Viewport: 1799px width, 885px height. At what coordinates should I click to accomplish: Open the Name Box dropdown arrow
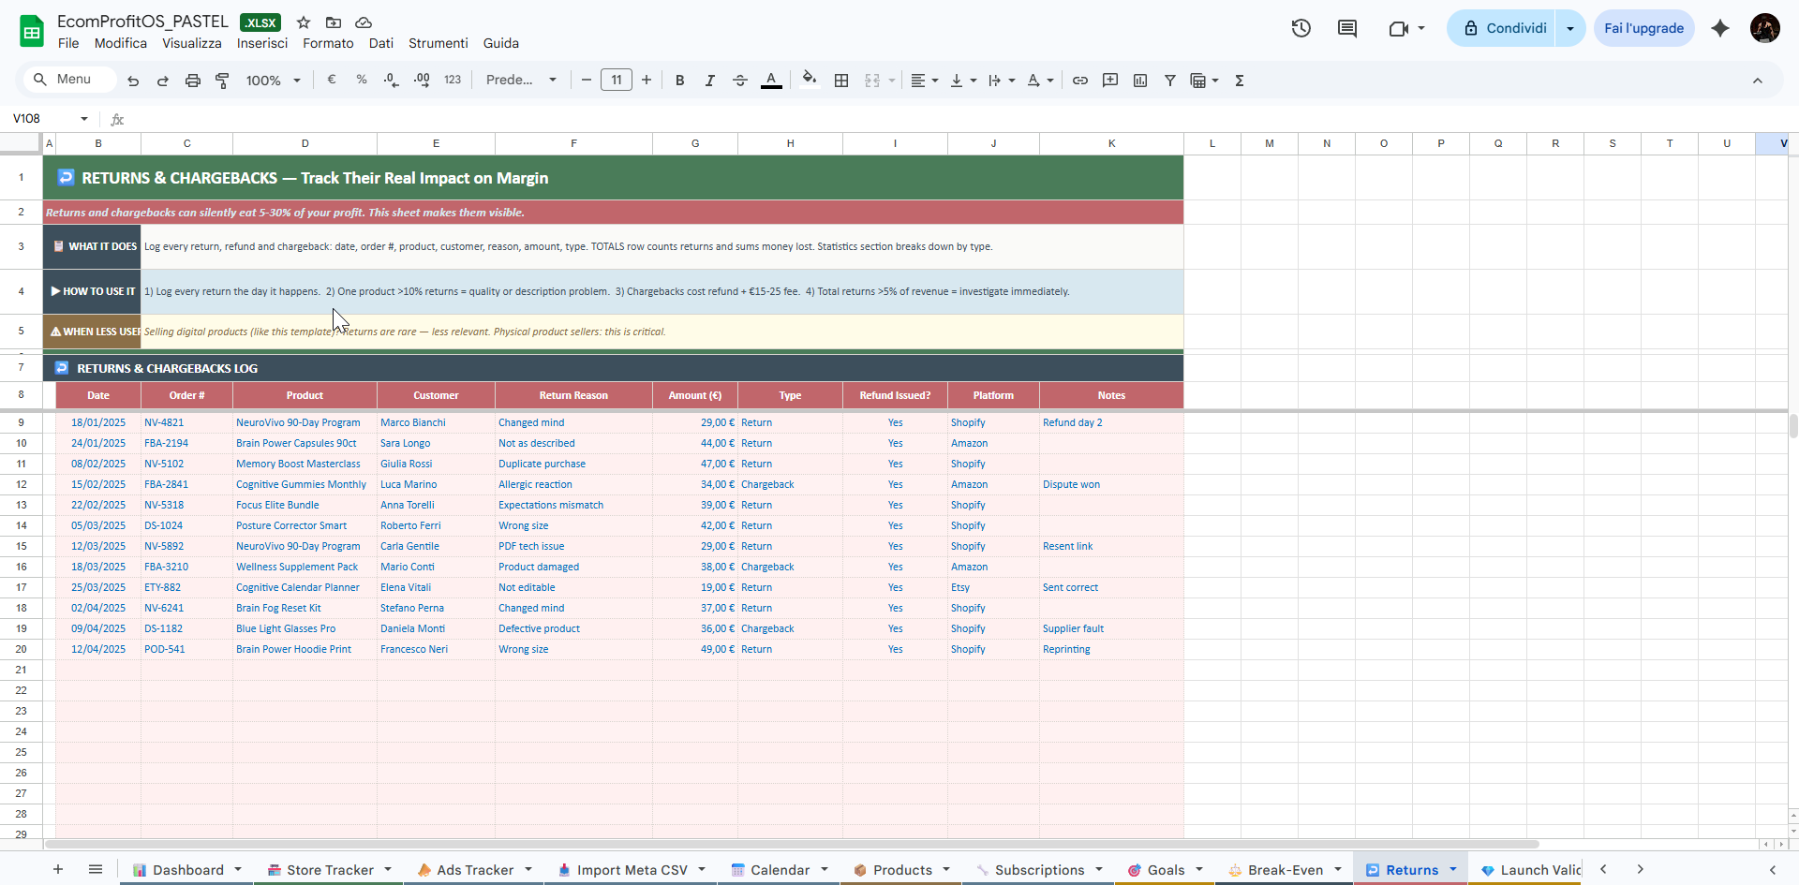pos(84,119)
